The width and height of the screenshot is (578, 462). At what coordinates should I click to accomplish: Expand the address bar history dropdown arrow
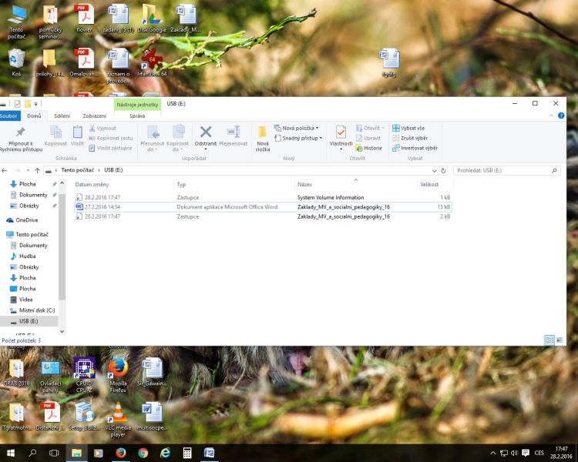click(434, 170)
